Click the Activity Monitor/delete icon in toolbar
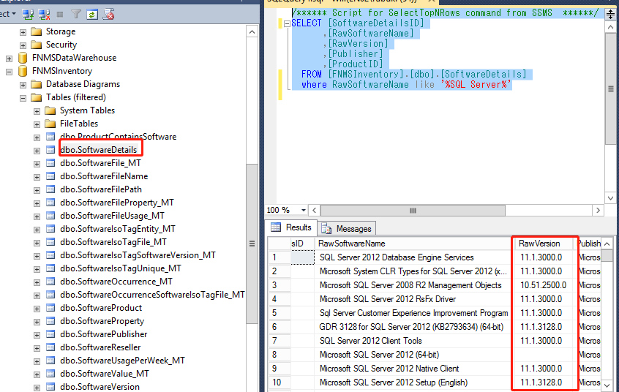The image size is (619, 392). pos(108,15)
